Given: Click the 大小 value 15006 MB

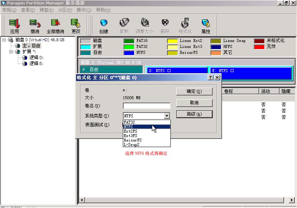Looking at the screenshot, I should tap(132, 98).
